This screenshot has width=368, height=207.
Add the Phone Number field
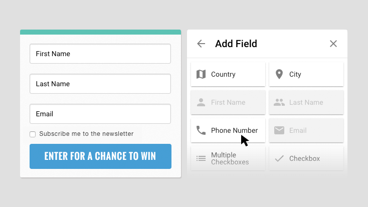tap(228, 130)
